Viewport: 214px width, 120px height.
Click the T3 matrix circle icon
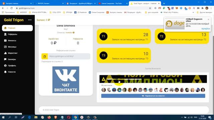(103, 55)
